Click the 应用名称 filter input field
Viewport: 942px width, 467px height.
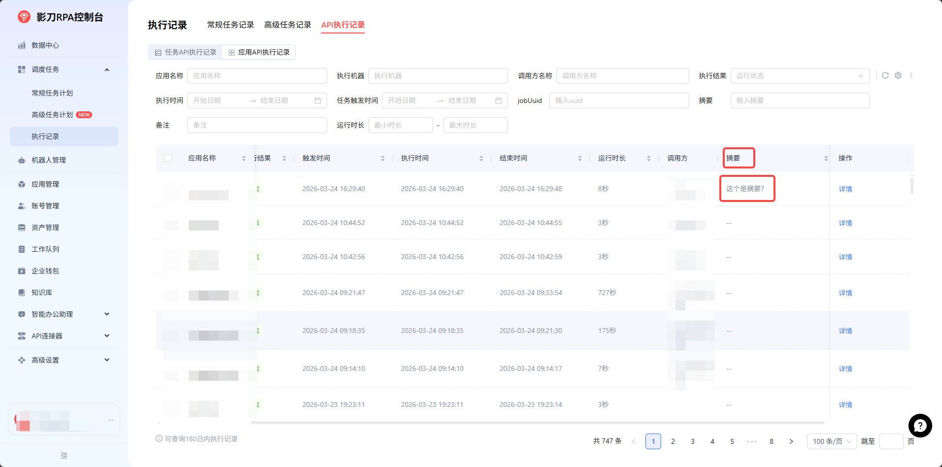tap(257, 76)
